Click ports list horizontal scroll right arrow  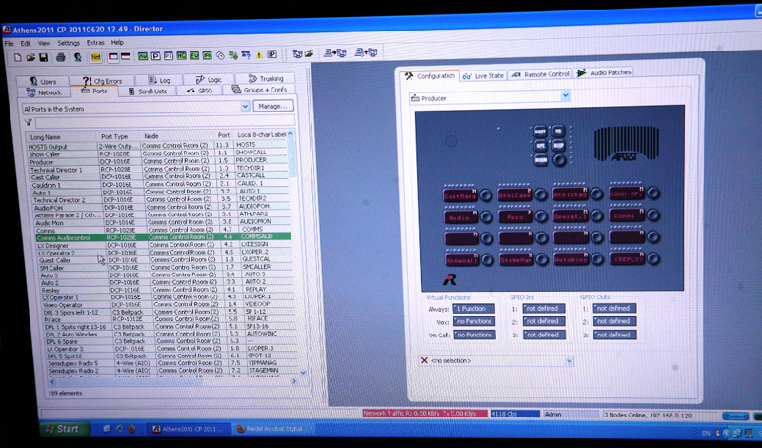point(294,382)
